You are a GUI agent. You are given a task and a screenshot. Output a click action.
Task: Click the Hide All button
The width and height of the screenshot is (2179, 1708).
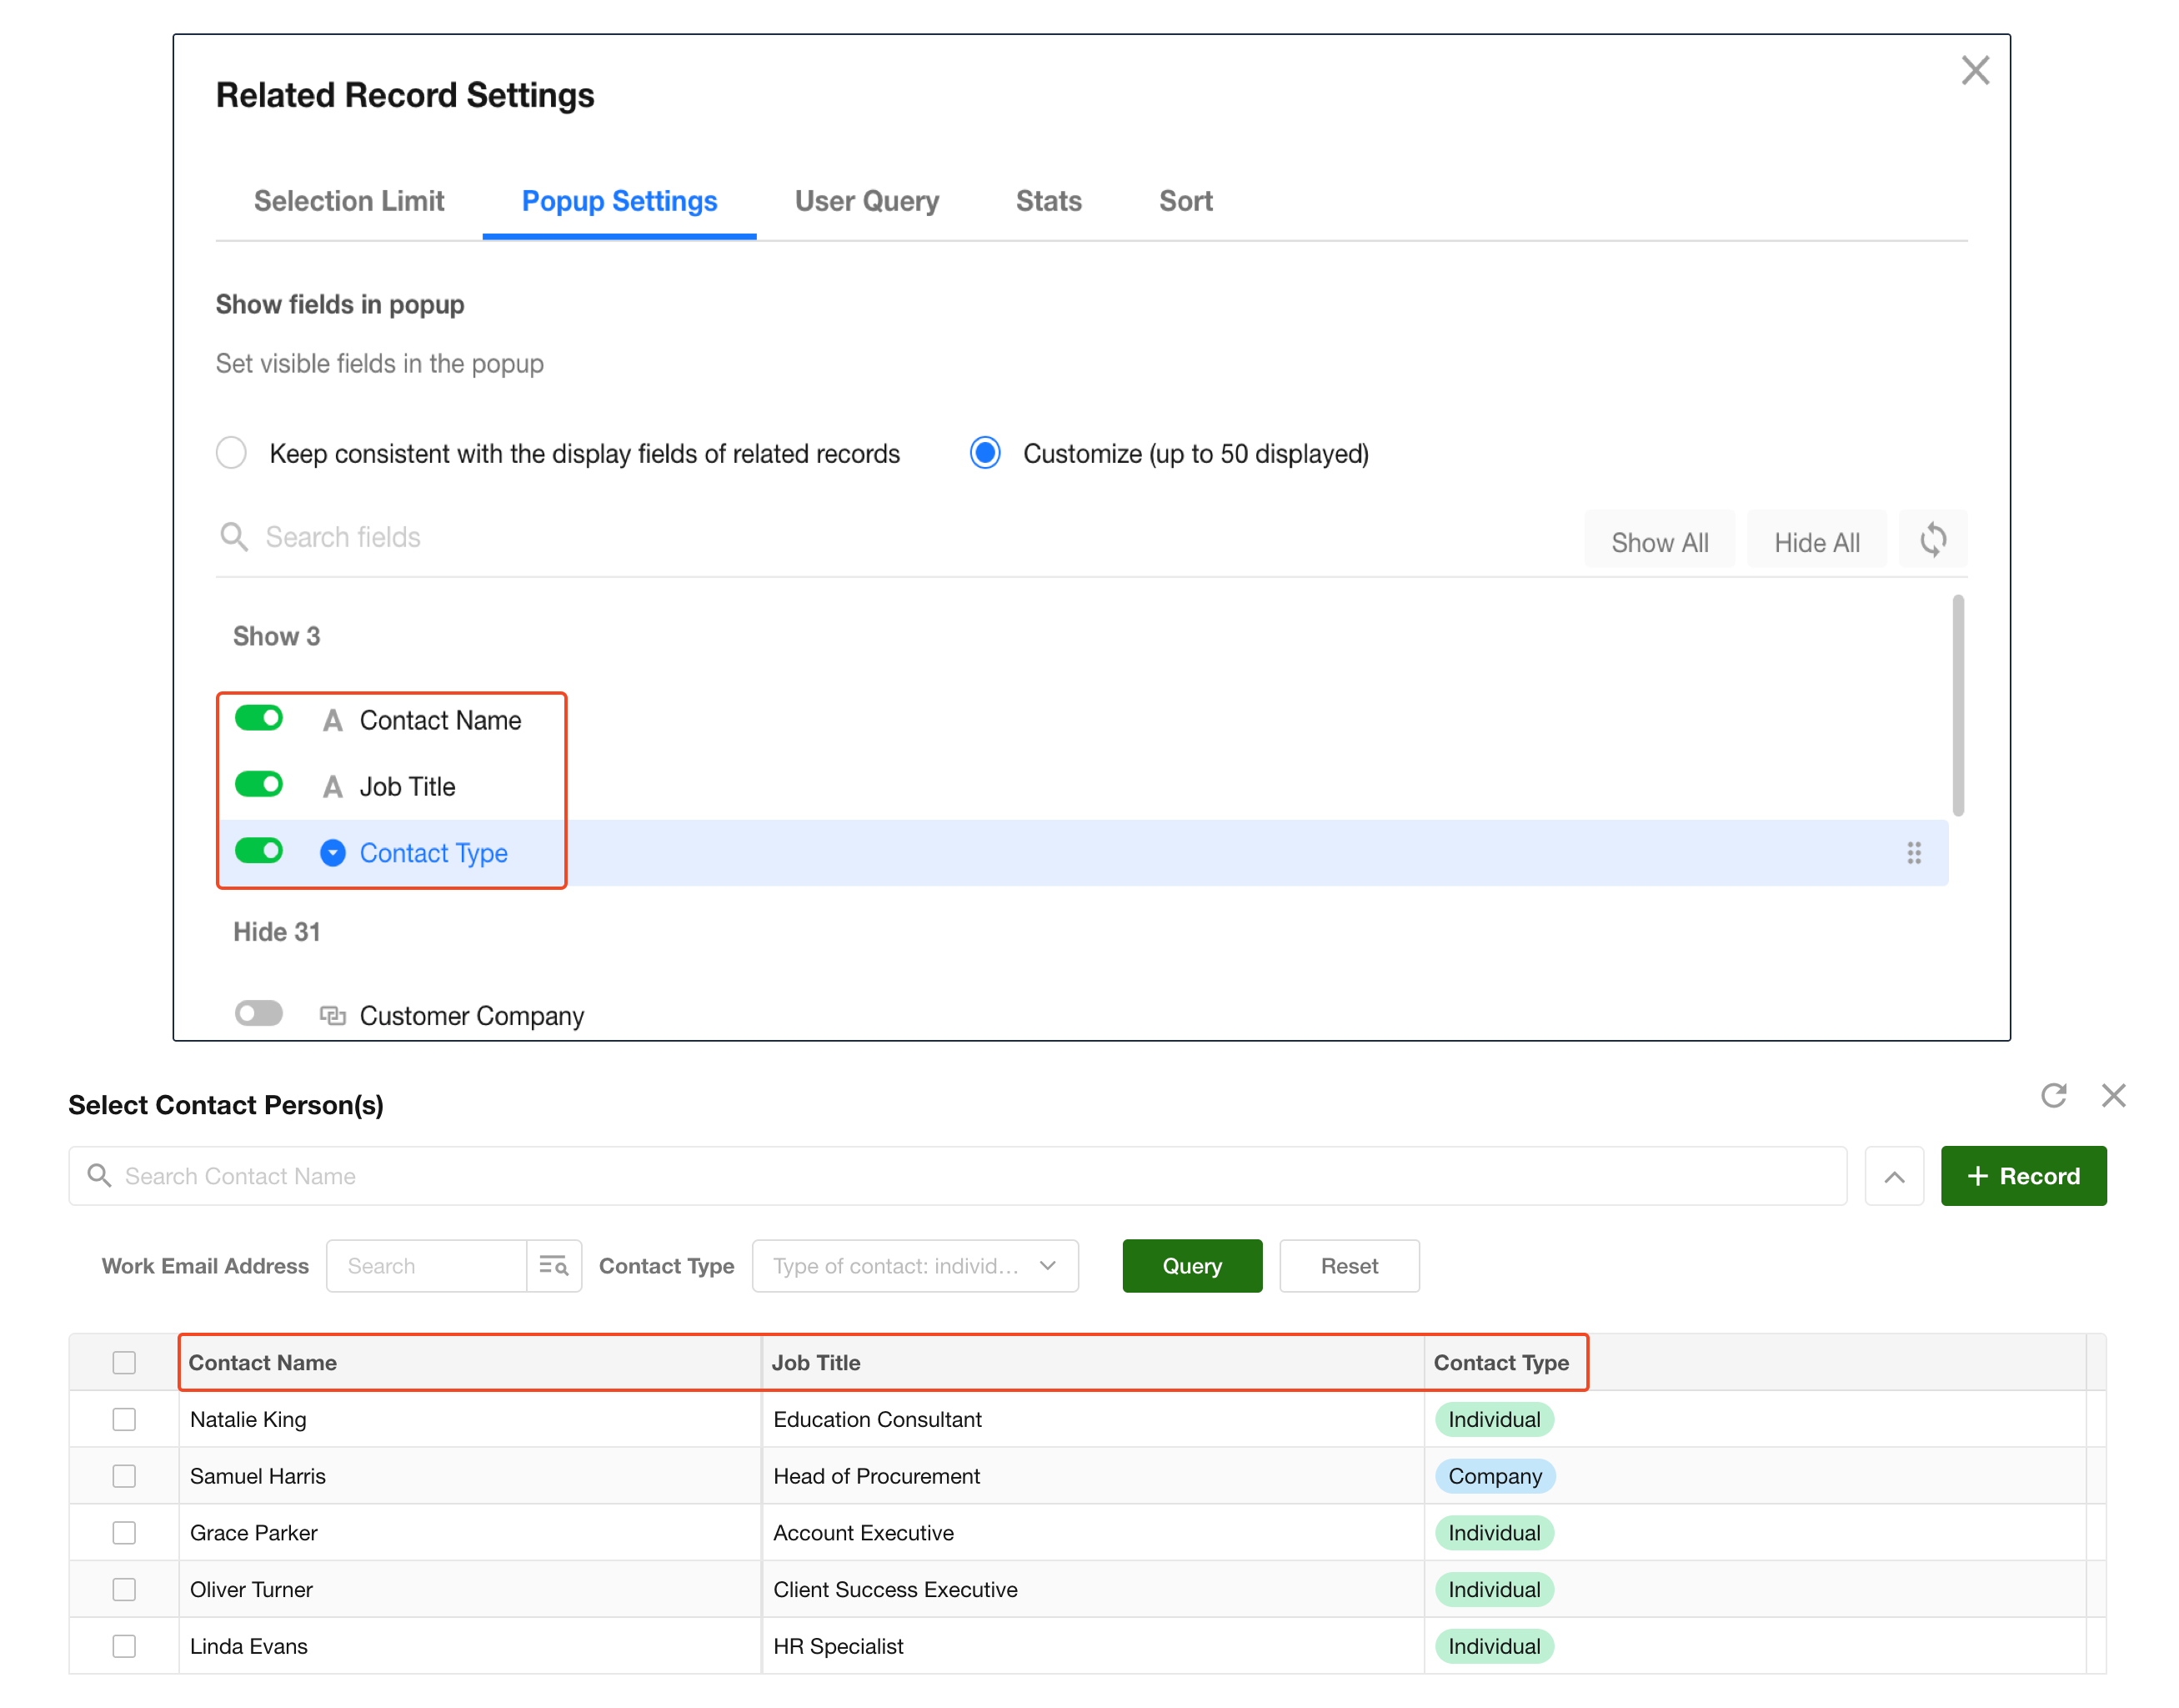click(1816, 542)
